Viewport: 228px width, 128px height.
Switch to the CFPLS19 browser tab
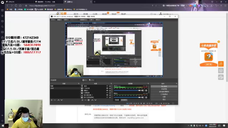pos(11,2)
